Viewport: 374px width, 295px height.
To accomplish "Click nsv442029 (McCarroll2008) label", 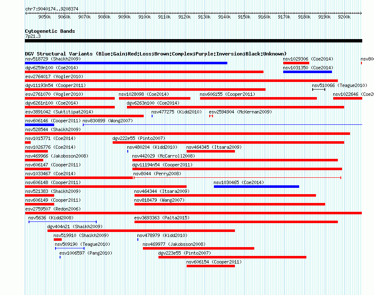I will click(x=163, y=156).
